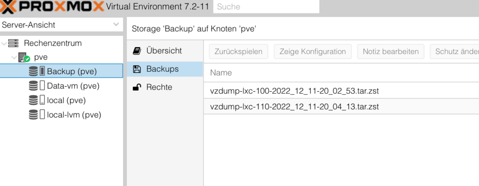Click the Zeige Konfiguration button

(x=313, y=51)
